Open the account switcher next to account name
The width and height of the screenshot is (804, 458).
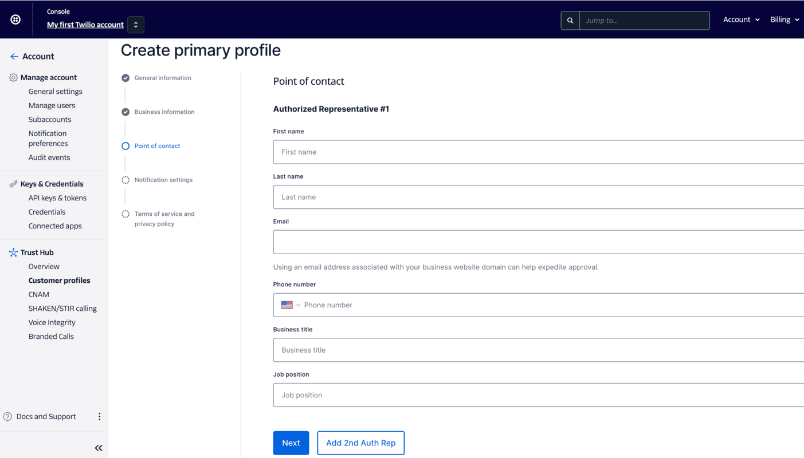135,25
